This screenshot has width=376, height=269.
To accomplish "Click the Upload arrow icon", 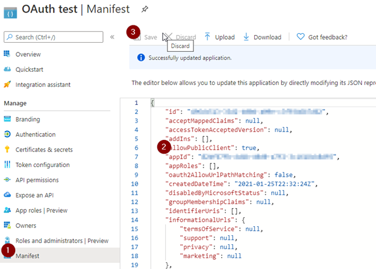I will (207, 37).
